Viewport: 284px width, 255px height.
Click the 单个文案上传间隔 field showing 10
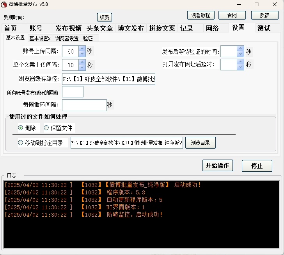71,65
